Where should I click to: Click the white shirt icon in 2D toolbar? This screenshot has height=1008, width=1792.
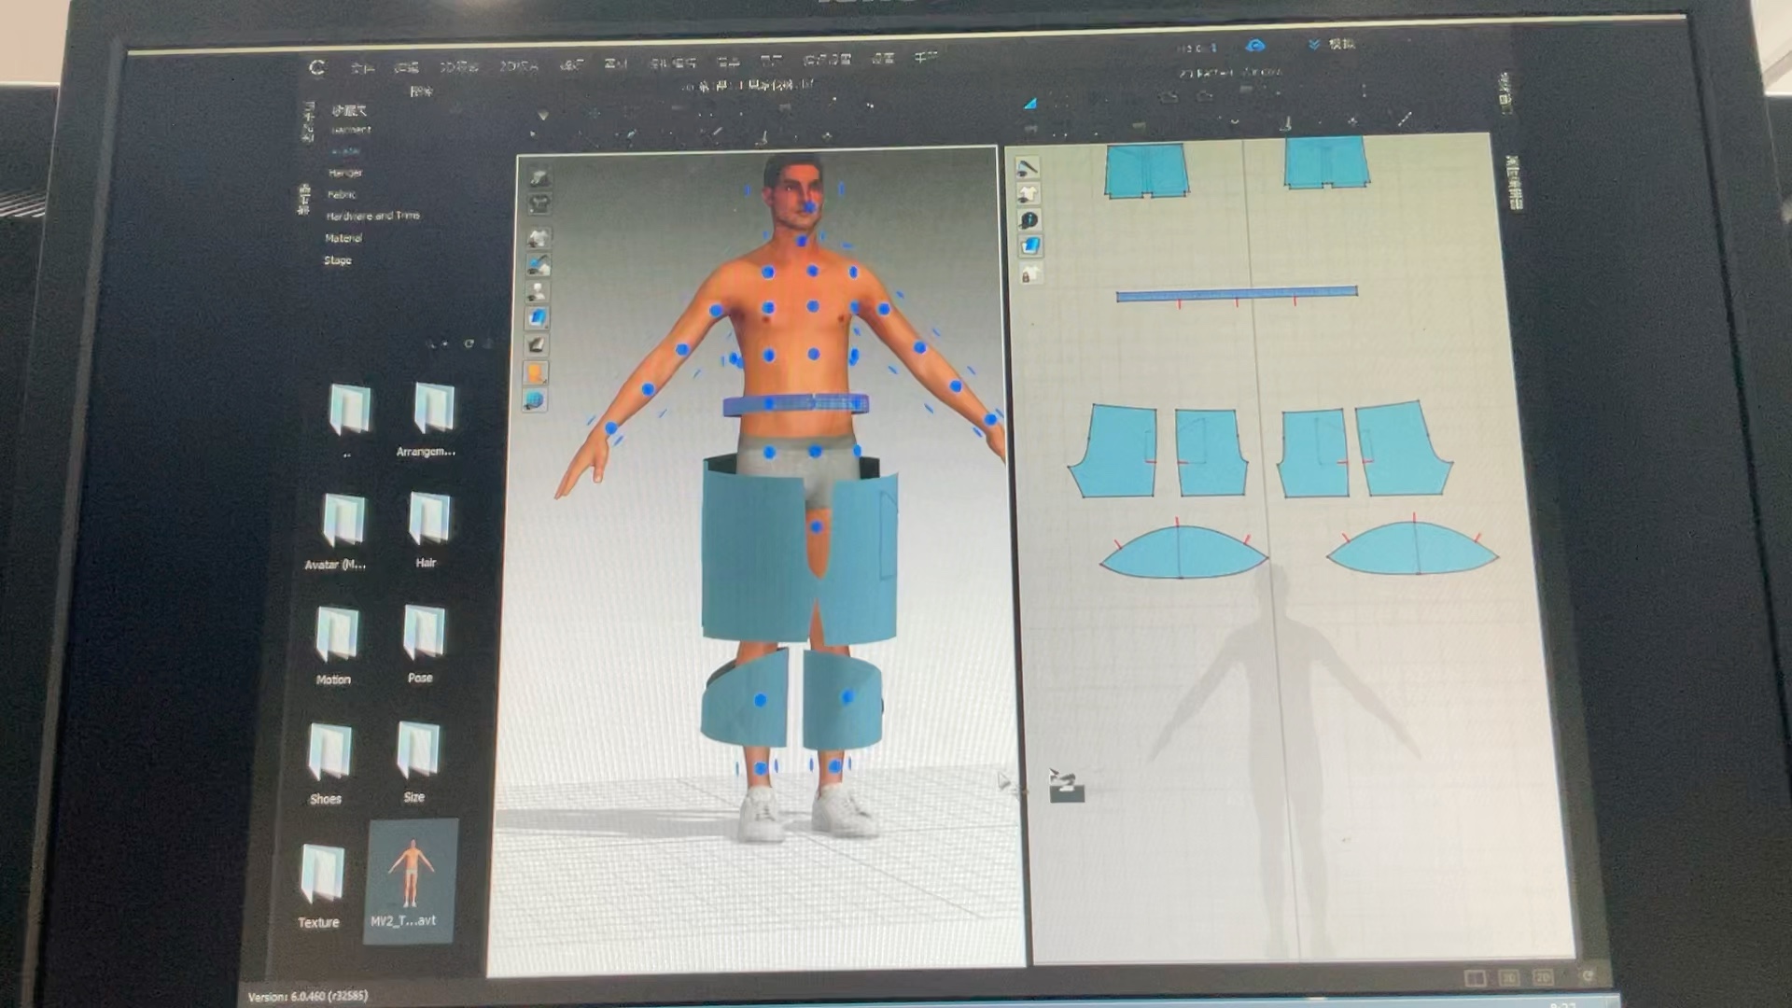[1028, 194]
